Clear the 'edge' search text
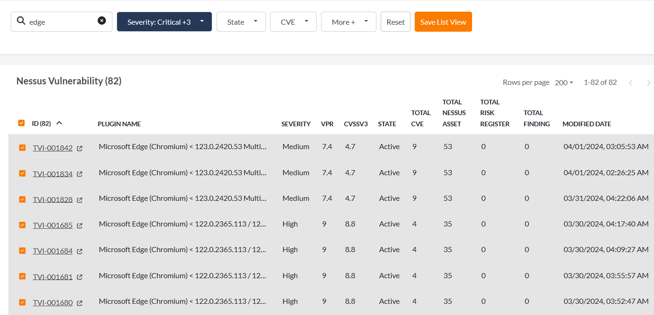 tap(102, 21)
